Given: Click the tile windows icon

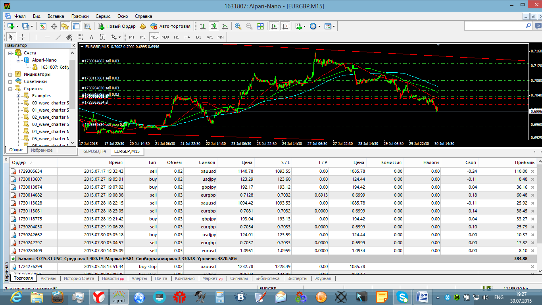Looking at the screenshot, I should click(x=260, y=26).
